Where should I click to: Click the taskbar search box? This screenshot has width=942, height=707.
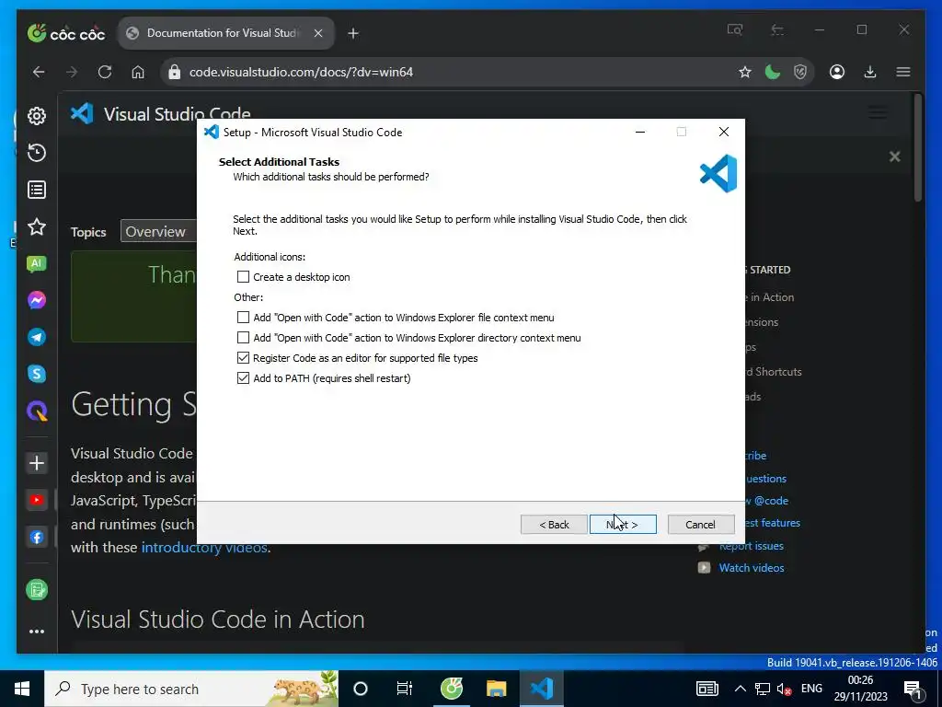(191, 689)
